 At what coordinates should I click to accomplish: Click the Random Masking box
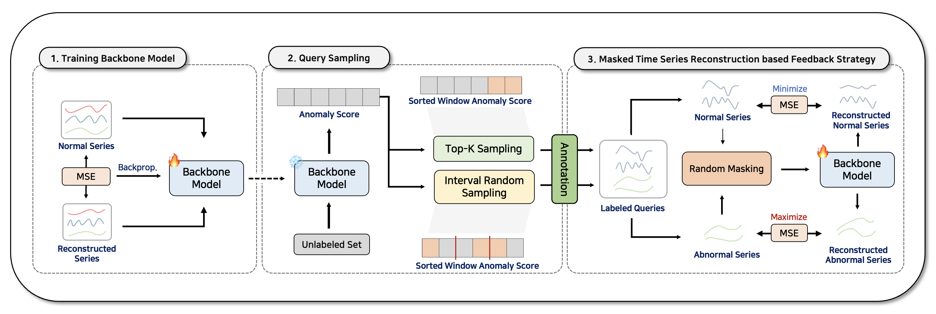[727, 169]
